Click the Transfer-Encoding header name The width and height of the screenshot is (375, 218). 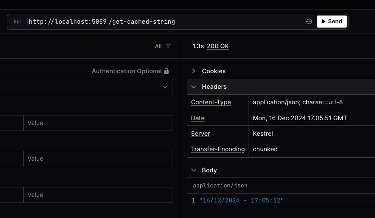(x=218, y=149)
